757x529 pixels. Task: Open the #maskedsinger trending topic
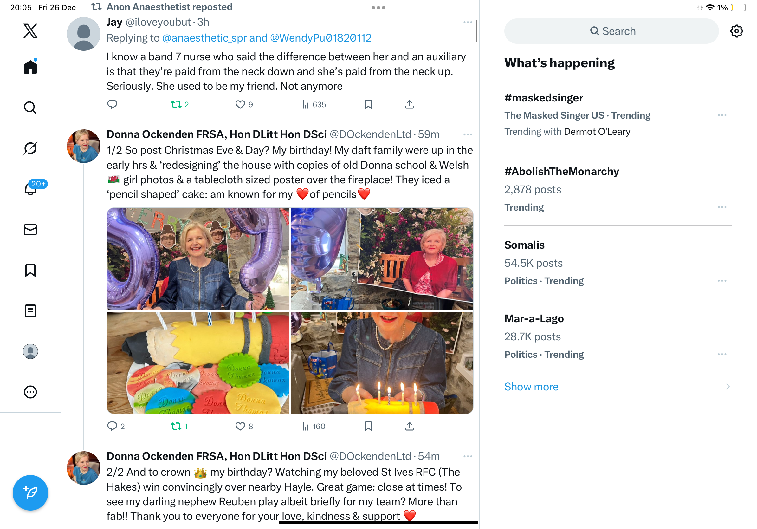coord(543,98)
